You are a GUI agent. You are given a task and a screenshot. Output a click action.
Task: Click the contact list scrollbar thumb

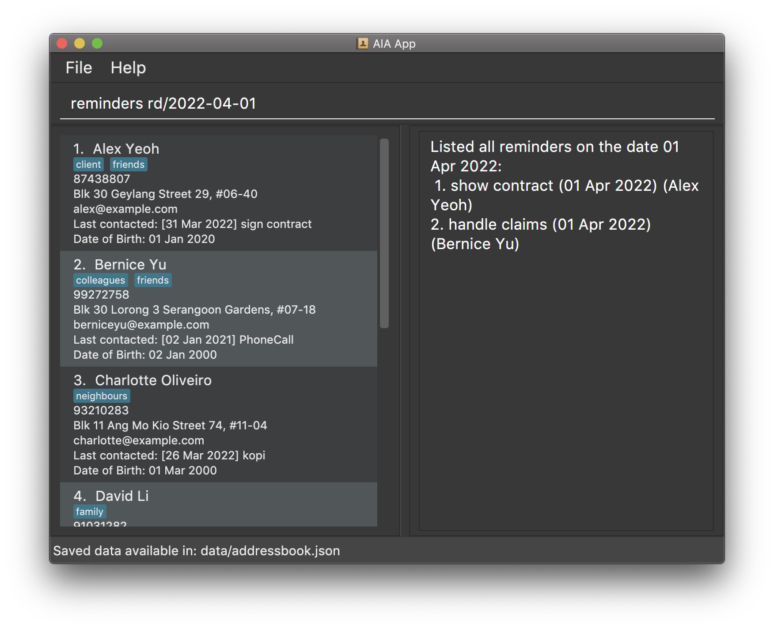pyautogui.click(x=384, y=234)
